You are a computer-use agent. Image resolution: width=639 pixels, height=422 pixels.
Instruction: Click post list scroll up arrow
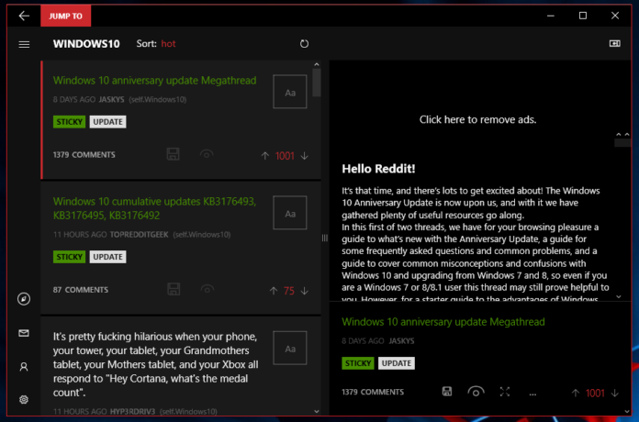316,64
